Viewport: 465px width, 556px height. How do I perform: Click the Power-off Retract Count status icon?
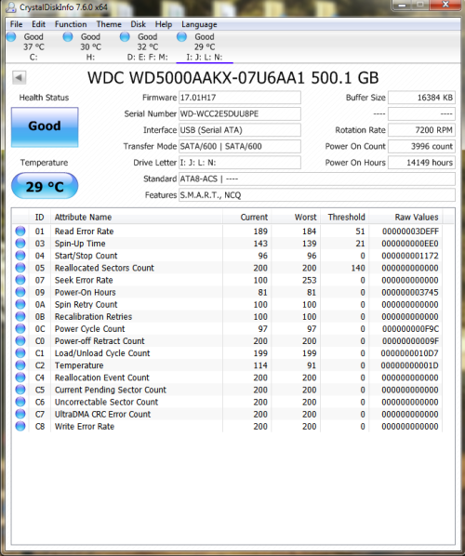pyautogui.click(x=20, y=341)
